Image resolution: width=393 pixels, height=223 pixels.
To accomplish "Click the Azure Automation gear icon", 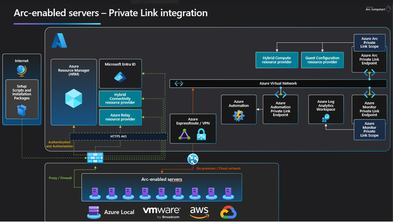I will click(x=238, y=116).
